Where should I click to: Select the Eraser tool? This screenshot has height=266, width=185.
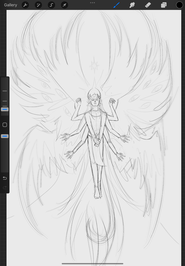pyautogui.click(x=148, y=5)
